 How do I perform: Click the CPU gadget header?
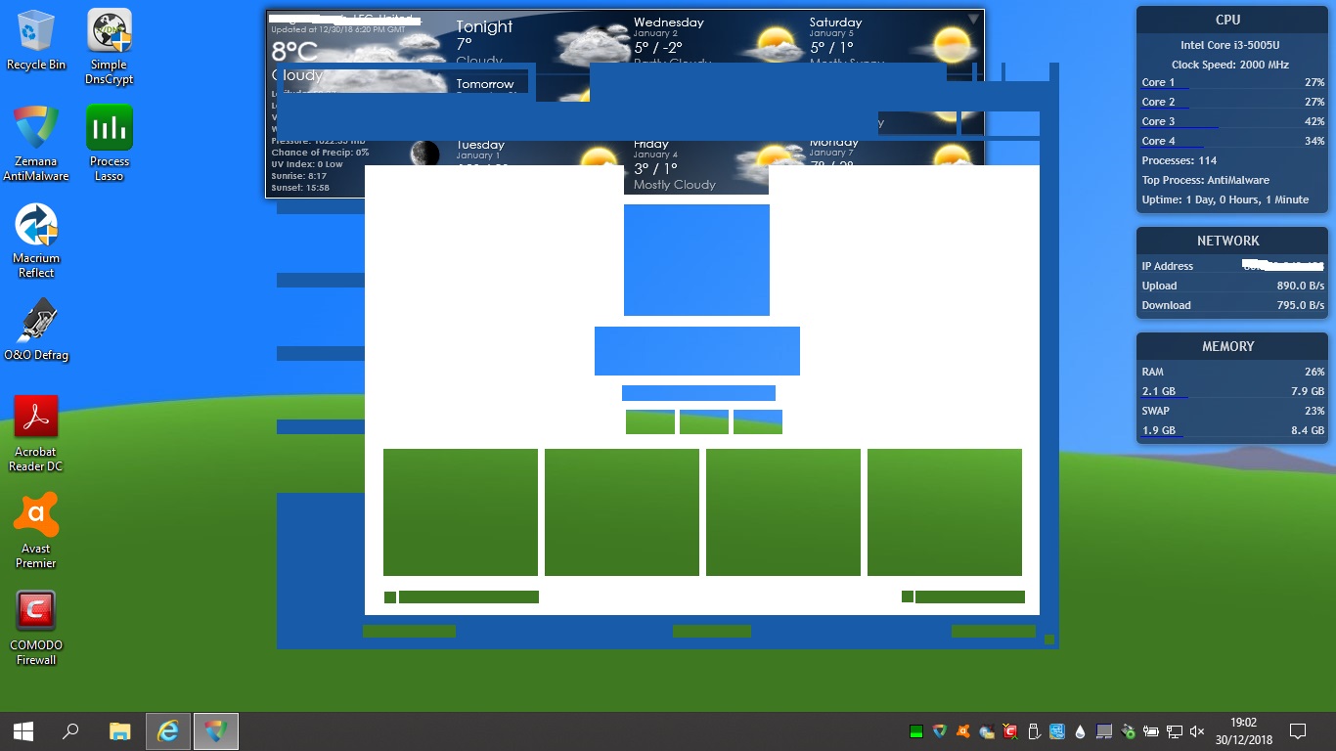click(1228, 20)
